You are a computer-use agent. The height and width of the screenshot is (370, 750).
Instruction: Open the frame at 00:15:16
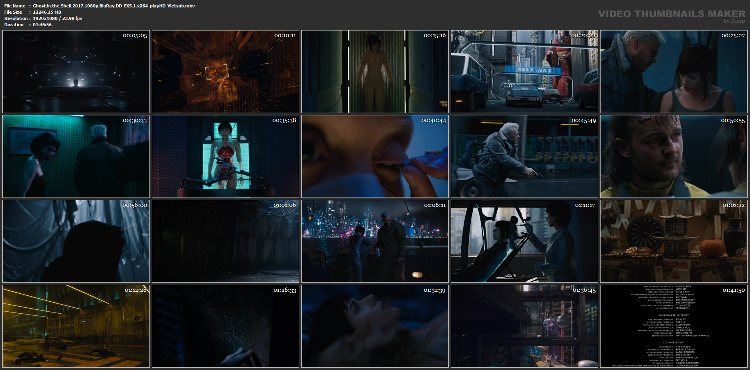tap(375, 72)
